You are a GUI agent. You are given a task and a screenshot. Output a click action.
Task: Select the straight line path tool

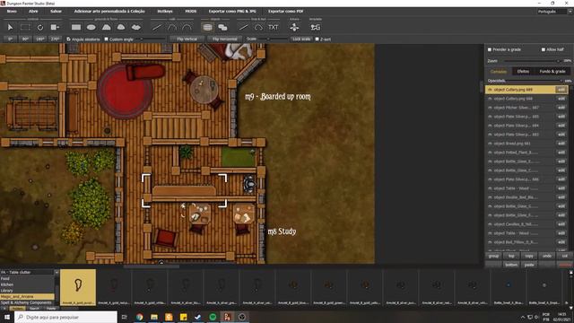click(x=243, y=28)
